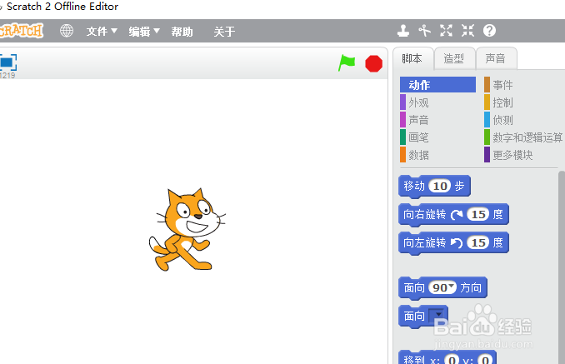
Task: Open the 文件 menu
Action: 102,32
